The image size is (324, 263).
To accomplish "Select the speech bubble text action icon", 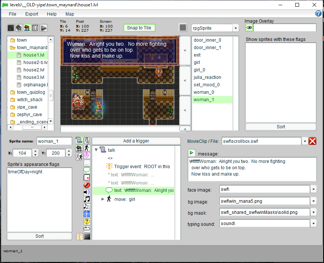I will [87, 170].
